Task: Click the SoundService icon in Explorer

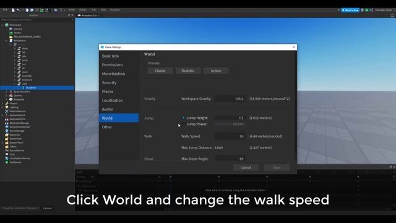Action: pyautogui.click(x=7, y=151)
